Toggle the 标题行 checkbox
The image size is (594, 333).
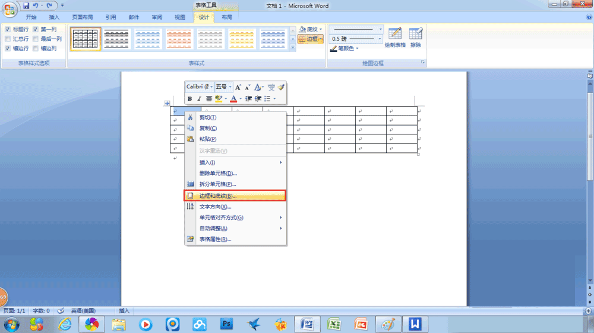pos(8,29)
